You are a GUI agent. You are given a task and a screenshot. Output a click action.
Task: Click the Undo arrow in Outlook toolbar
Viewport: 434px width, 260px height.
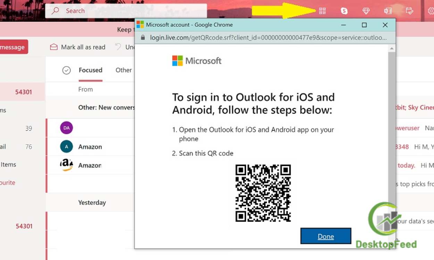click(118, 46)
